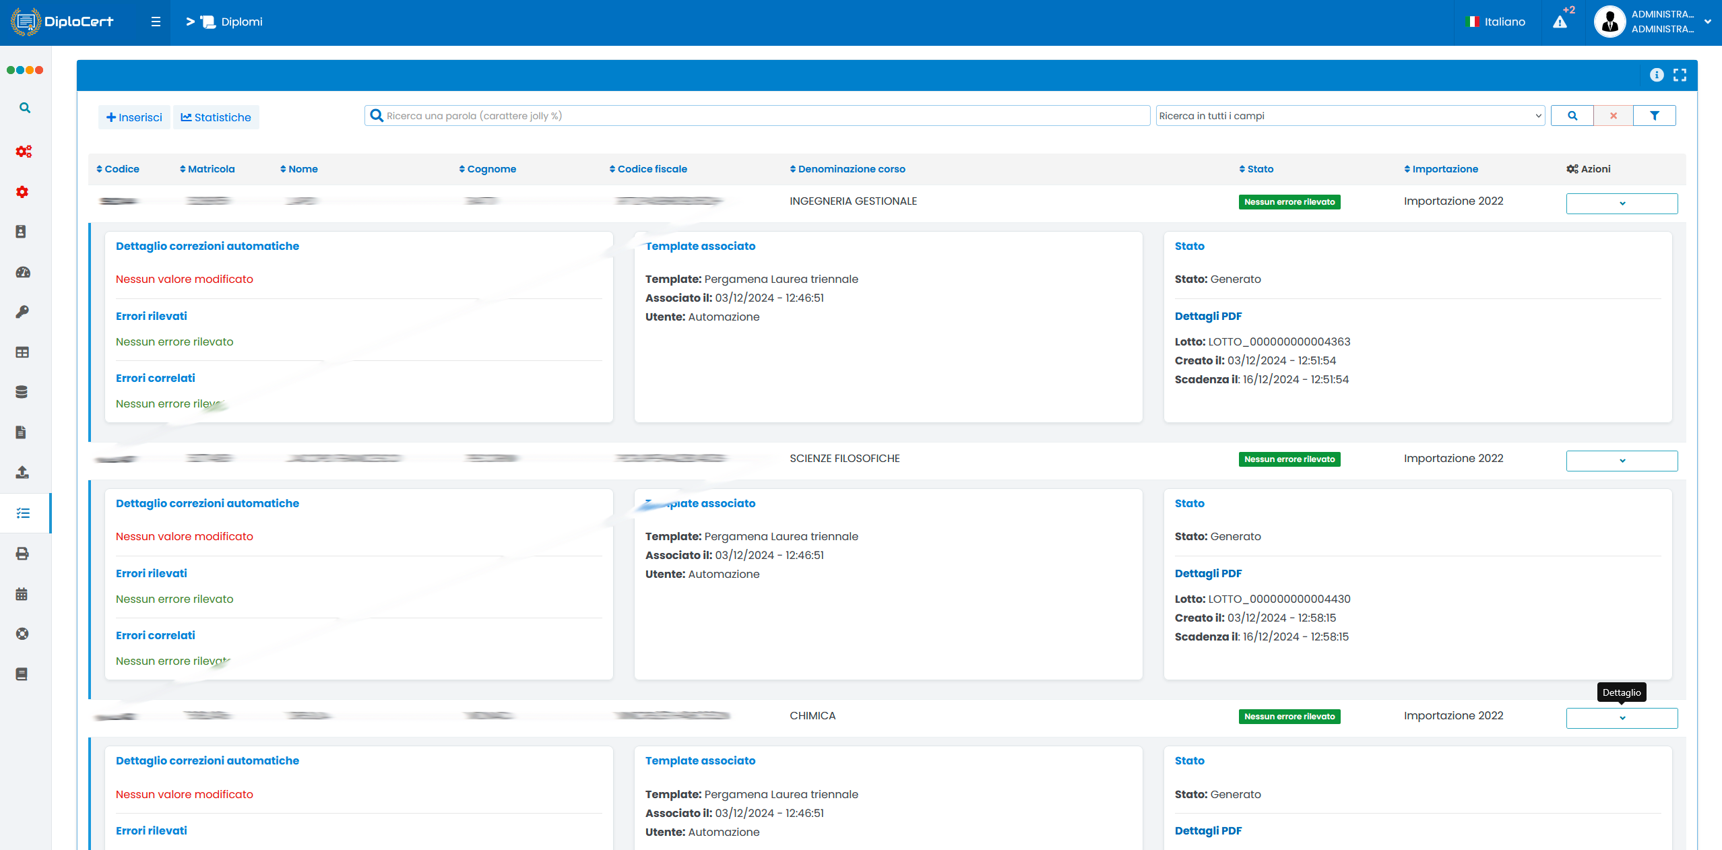Click the key icon in the sidebar

point(22,312)
